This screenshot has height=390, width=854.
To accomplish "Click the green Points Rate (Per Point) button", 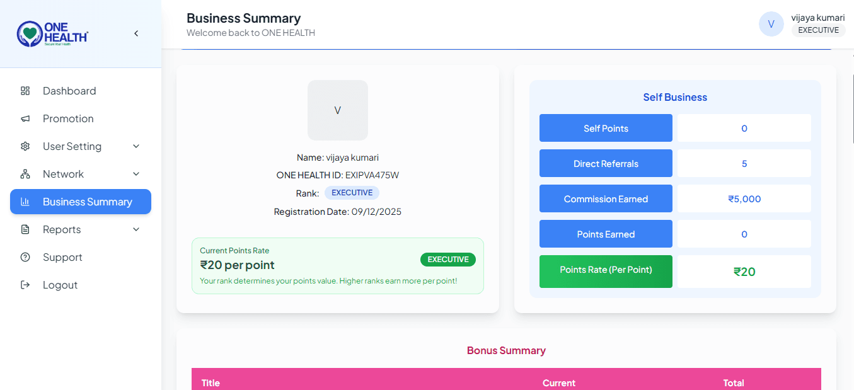I will [x=606, y=271].
